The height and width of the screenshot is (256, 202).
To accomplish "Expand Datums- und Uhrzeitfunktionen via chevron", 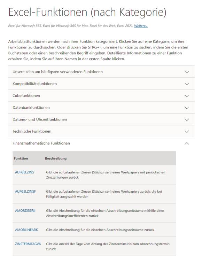I will [187, 120].
